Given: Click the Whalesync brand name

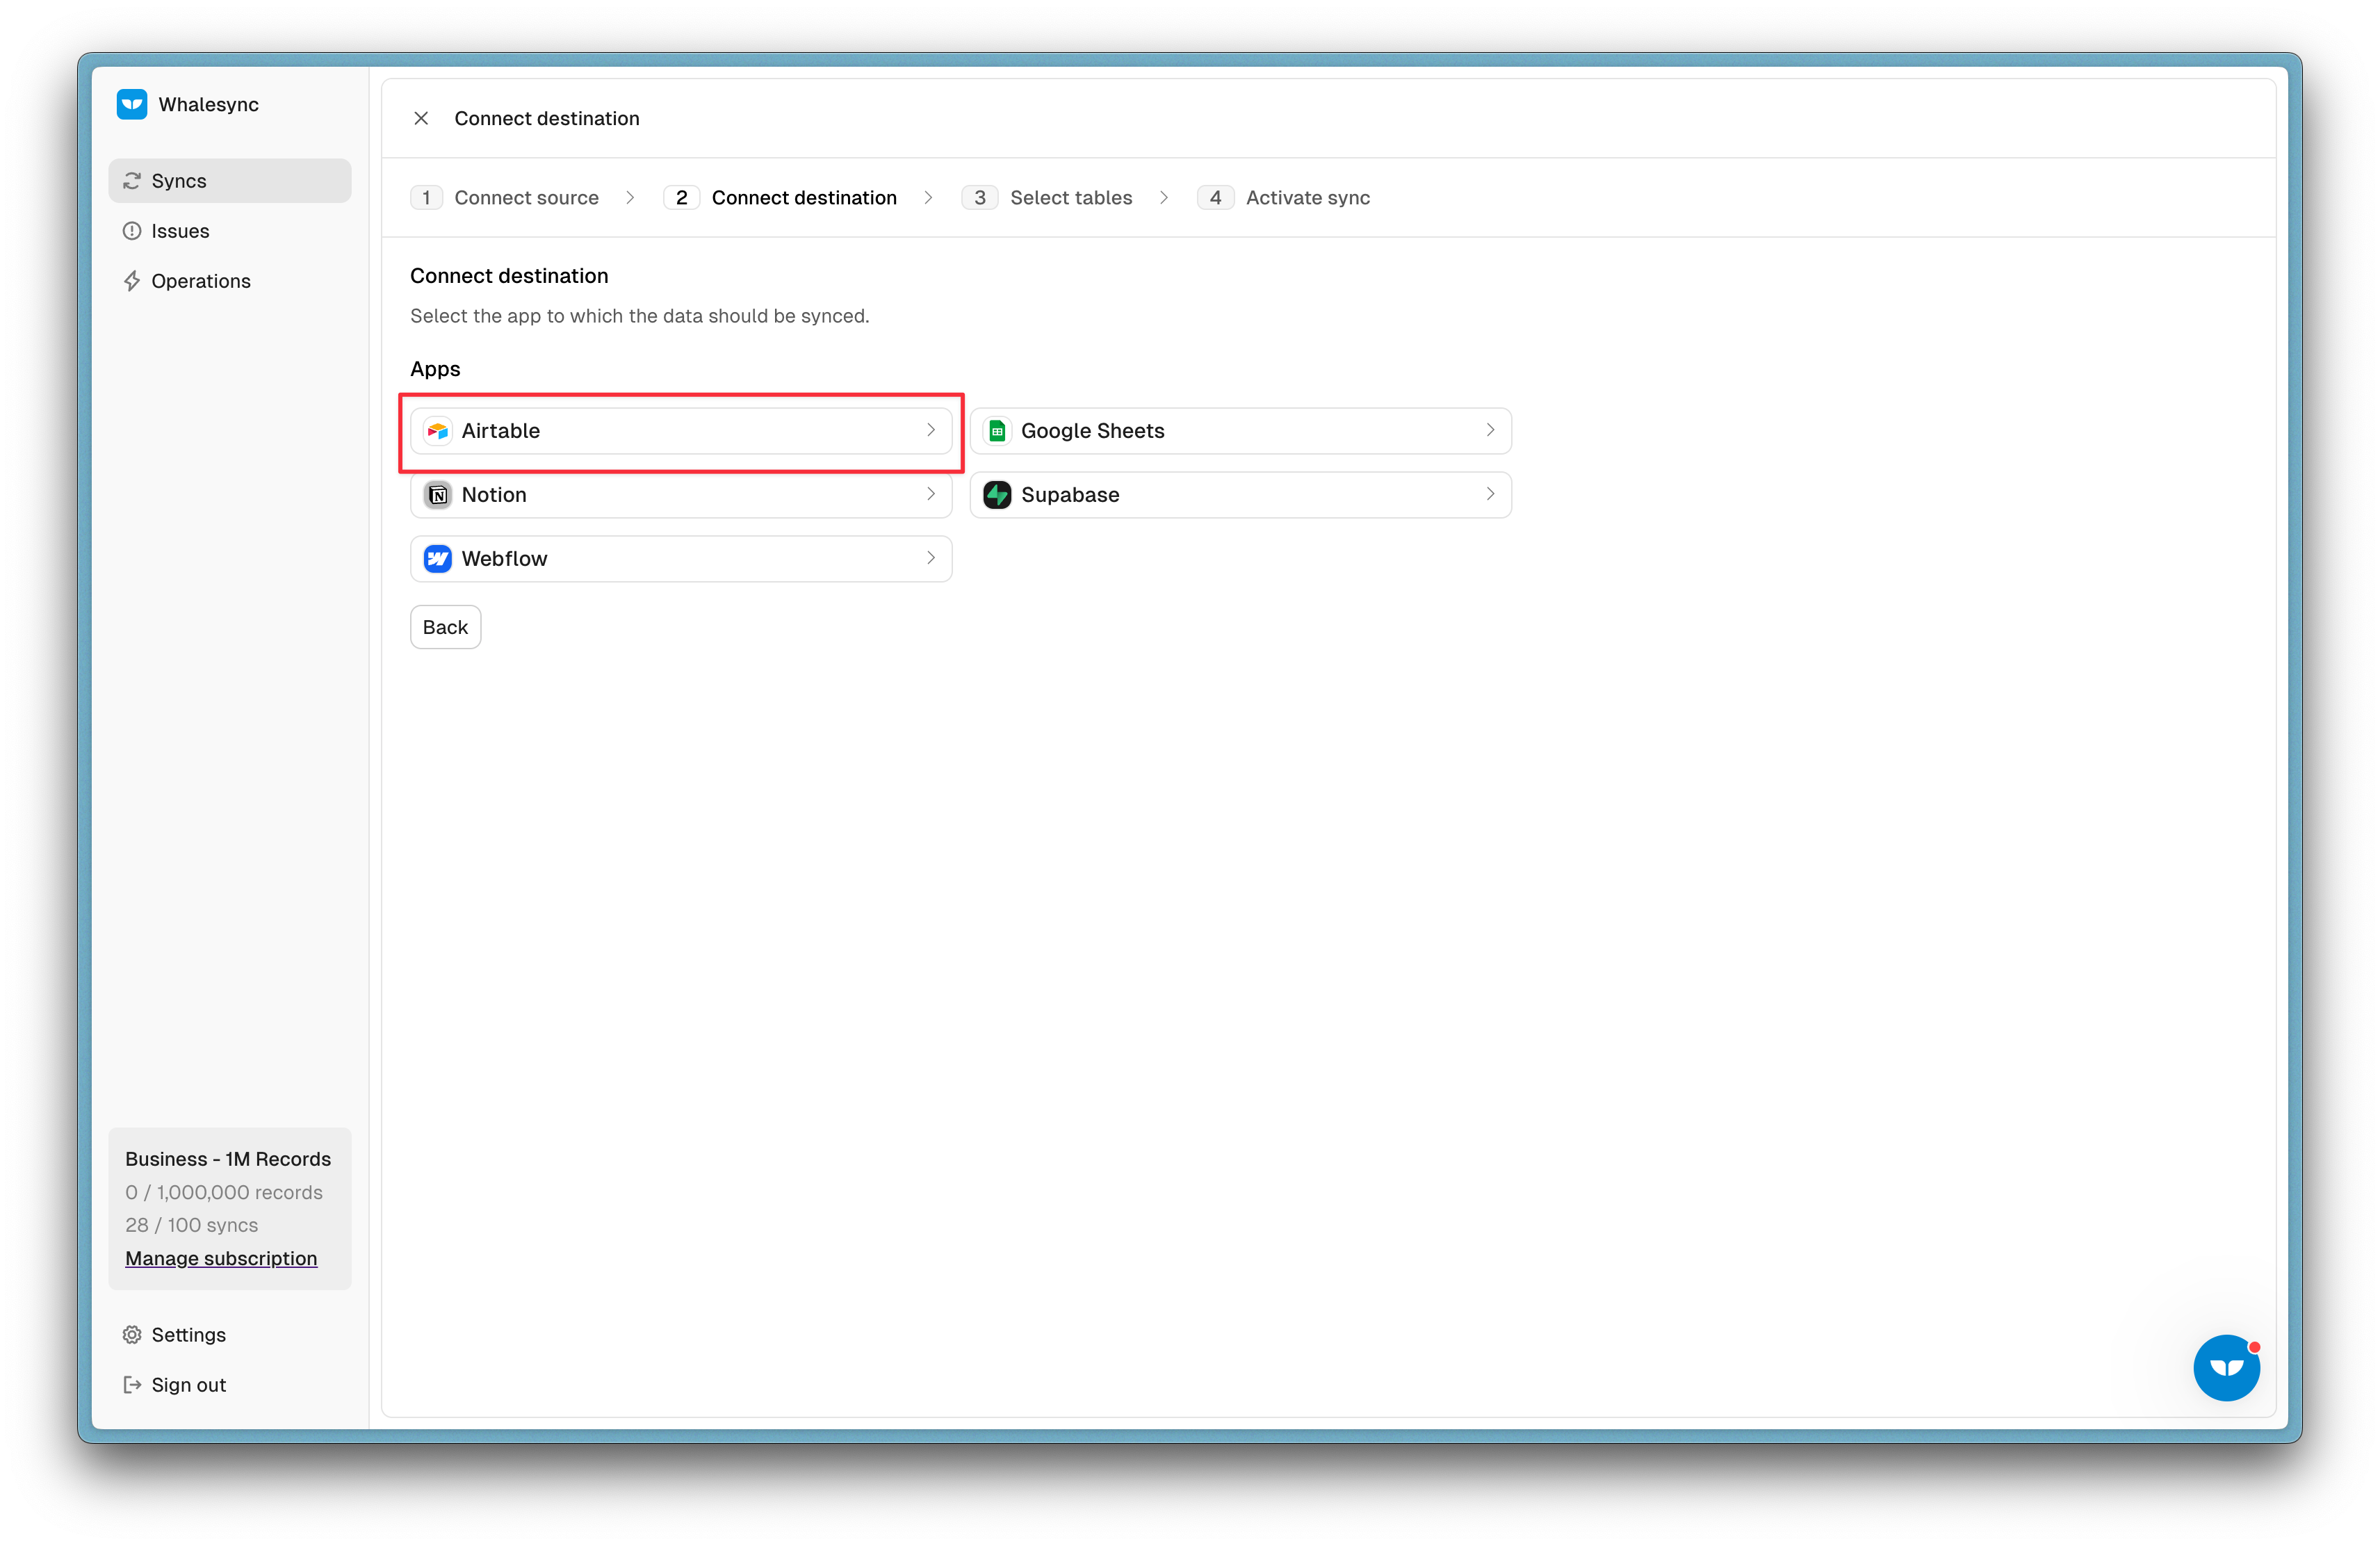Looking at the screenshot, I should pyautogui.click(x=209, y=105).
